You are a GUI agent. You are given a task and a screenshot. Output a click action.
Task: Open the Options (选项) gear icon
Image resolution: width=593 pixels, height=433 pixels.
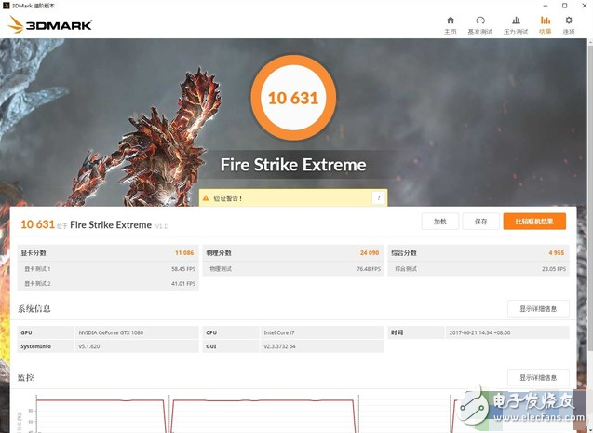pyautogui.click(x=569, y=20)
